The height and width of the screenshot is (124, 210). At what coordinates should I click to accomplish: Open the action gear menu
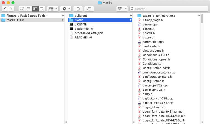[x=66, y=9]
